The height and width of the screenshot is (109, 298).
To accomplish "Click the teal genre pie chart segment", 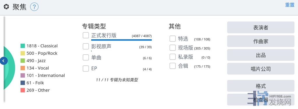I will click(x=9, y=67).
